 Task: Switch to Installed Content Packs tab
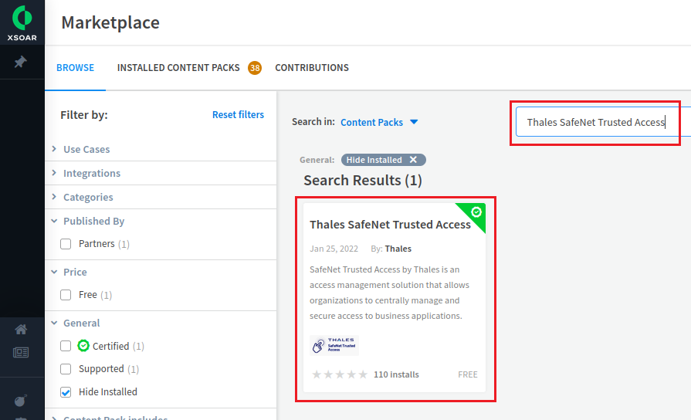[178, 68]
